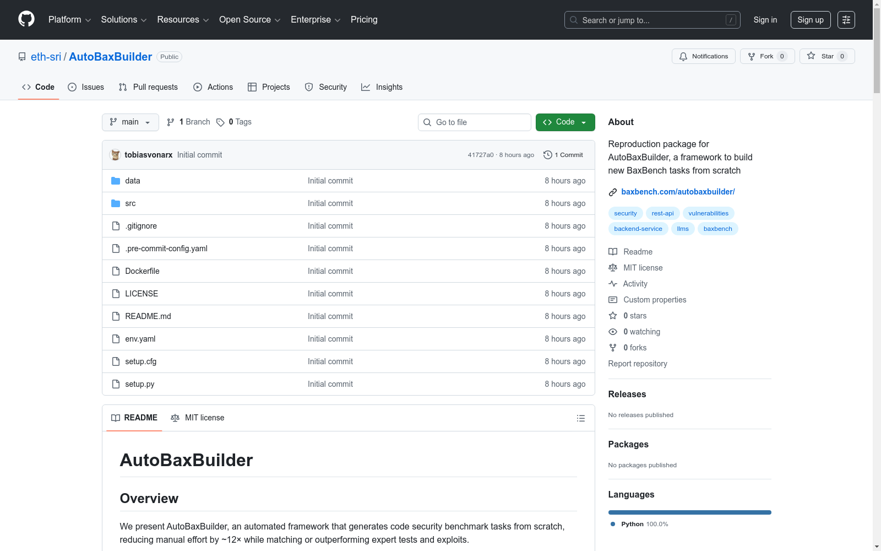
Task: Switch to the Security tab
Action: click(x=326, y=87)
